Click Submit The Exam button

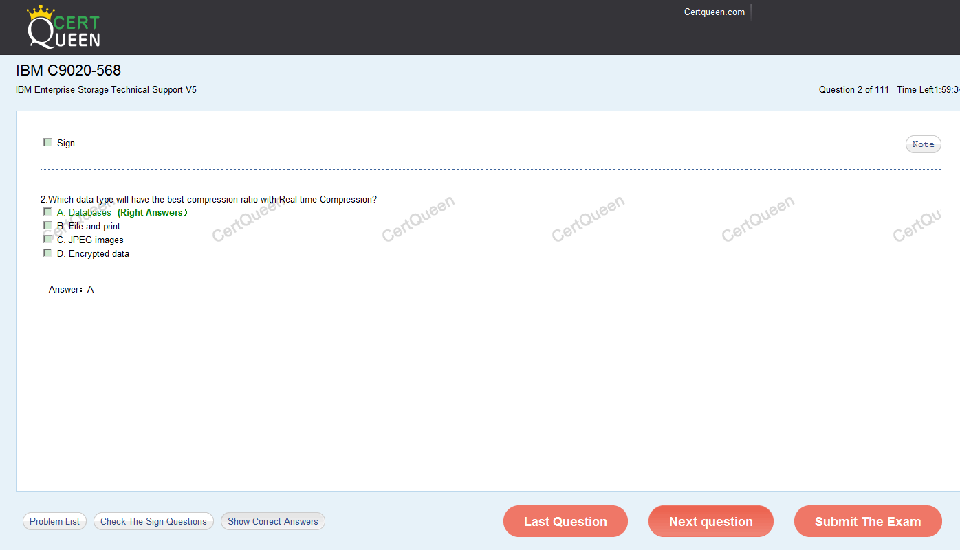click(868, 521)
